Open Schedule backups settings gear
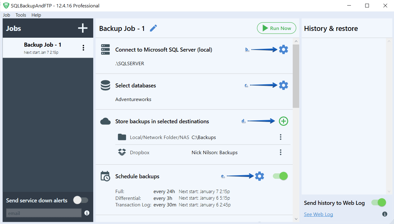The height and width of the screenshot is (224, 394). pos(259,176)
